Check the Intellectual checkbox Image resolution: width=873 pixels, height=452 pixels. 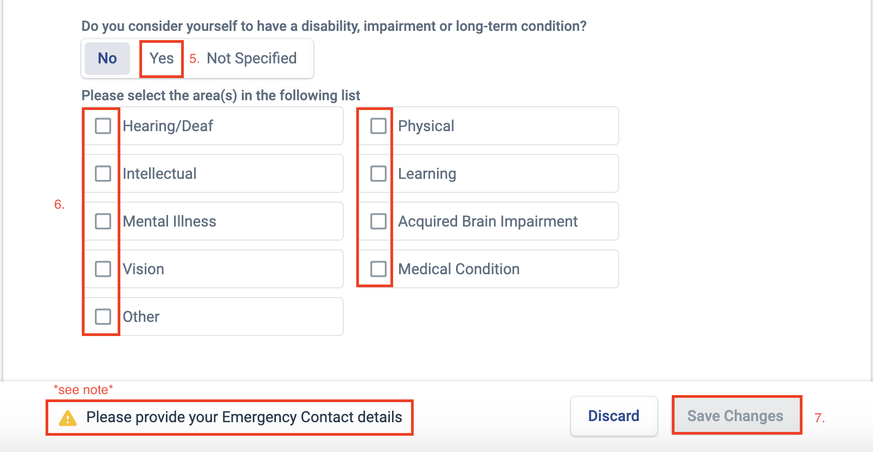103,174
